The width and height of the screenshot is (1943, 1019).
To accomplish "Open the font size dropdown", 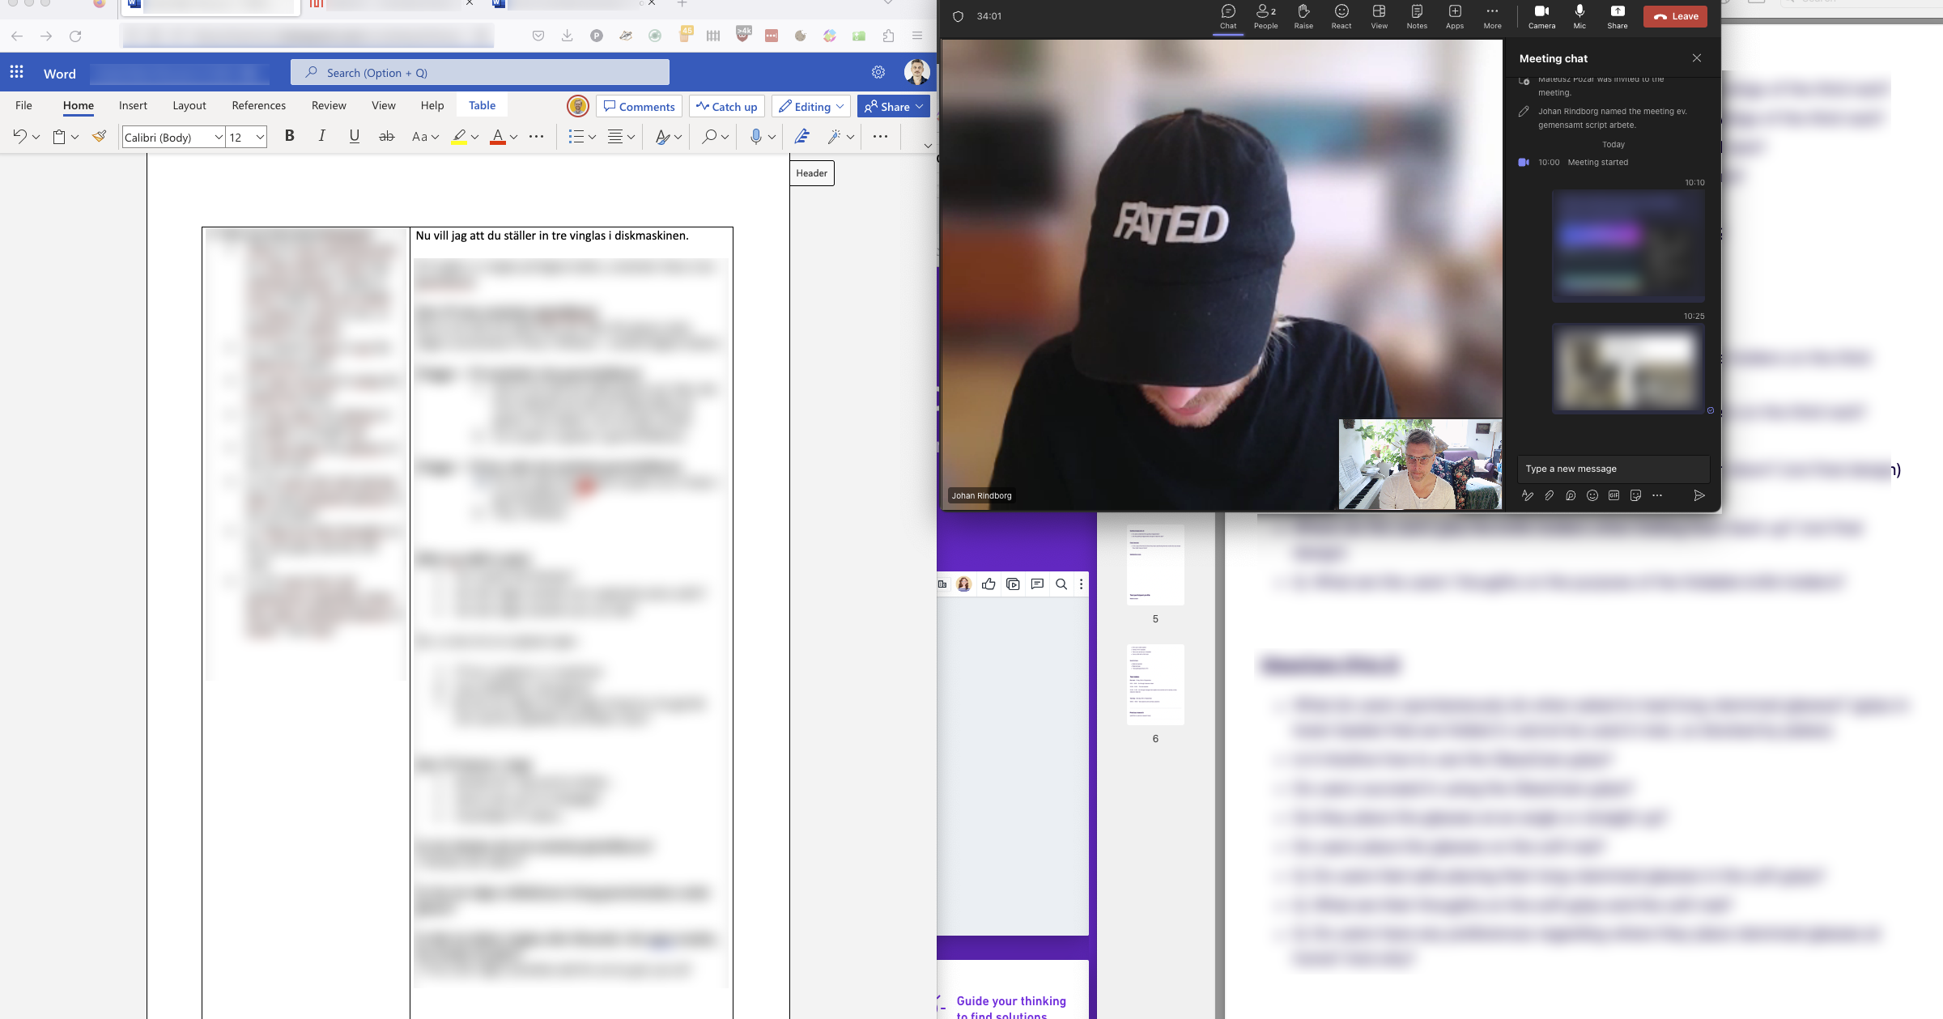I will (259, 137).
